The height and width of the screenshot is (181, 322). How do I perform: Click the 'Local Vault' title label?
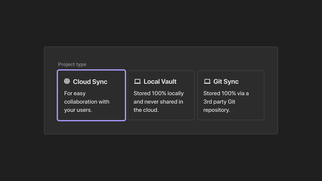click(160, 81)
